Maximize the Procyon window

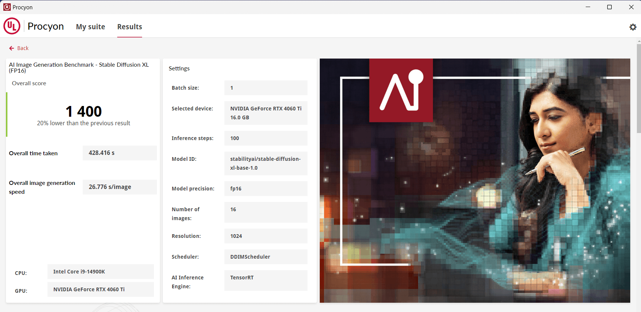pos(609,7)
